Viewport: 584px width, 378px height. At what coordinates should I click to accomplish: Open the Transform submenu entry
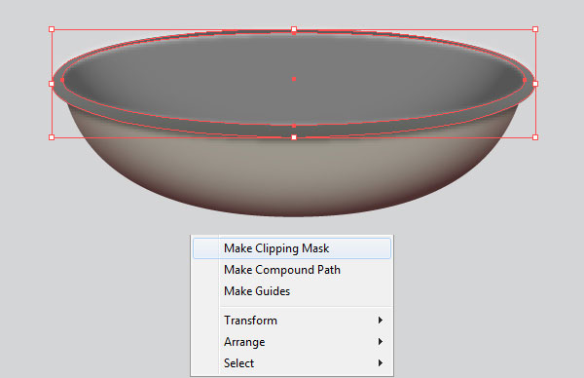tap(292, 321)
